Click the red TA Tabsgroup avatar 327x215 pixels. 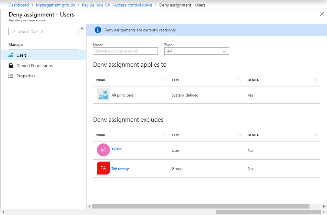point(103,168)
